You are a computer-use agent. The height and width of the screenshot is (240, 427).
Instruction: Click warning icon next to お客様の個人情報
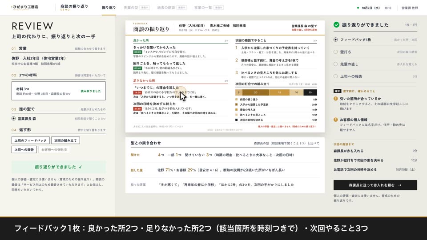click(x=335, y=120)
